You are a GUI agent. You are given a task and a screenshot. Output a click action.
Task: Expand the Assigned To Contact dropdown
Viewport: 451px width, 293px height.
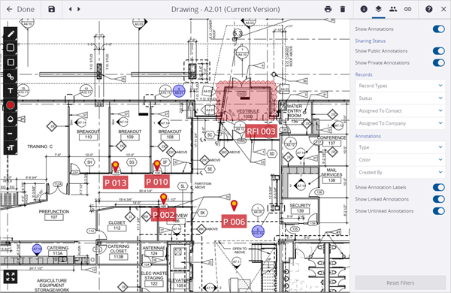point(400,110)
